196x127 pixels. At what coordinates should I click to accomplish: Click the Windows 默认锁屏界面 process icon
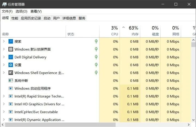point(11,49)
